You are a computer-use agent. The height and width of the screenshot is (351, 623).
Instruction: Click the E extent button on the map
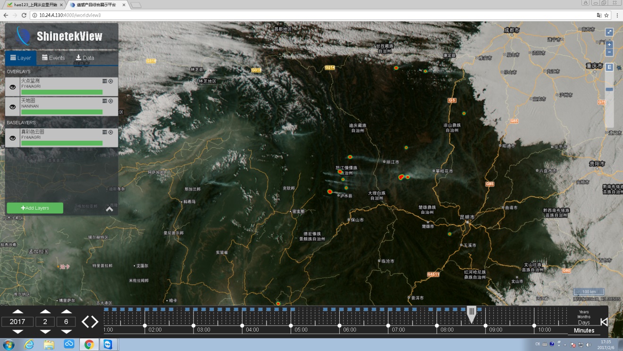pos(609,67)
